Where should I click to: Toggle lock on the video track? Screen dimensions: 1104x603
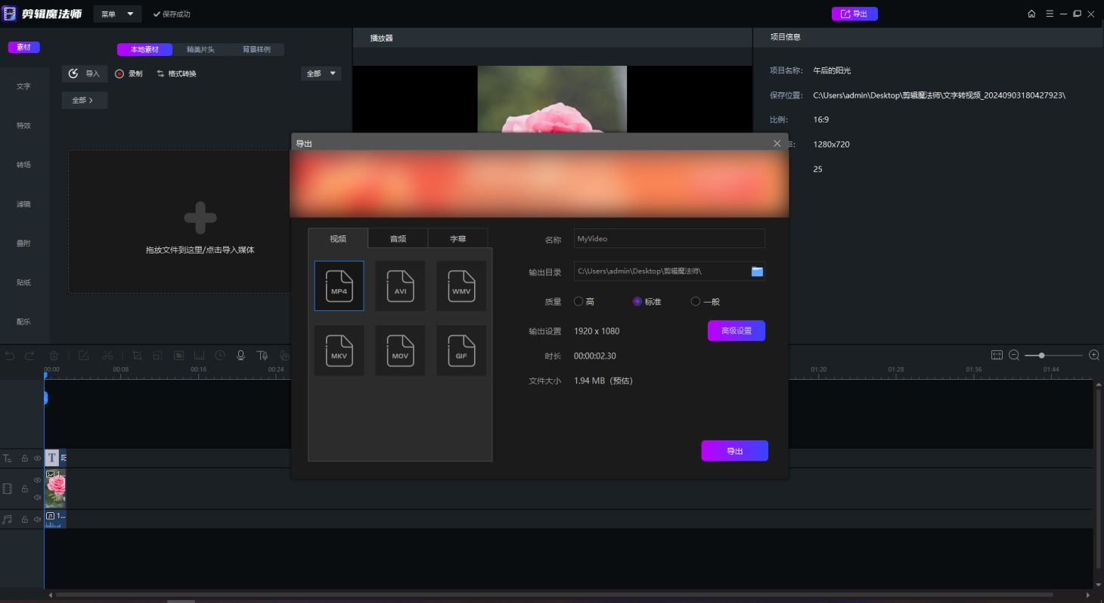click(24, 489)
